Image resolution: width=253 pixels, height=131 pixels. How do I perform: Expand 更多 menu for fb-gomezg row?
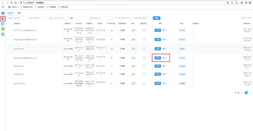(x=165, y=39)
